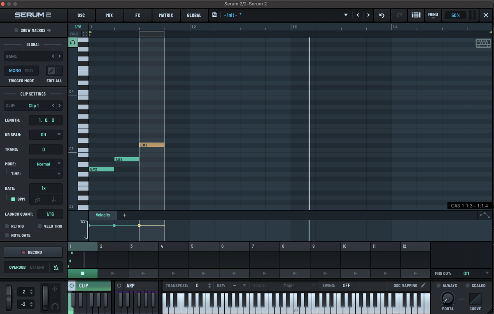Screen dimensions: 494x314
Task: Enable the Always portamento checkbox
Action: (x=438, y=286)
